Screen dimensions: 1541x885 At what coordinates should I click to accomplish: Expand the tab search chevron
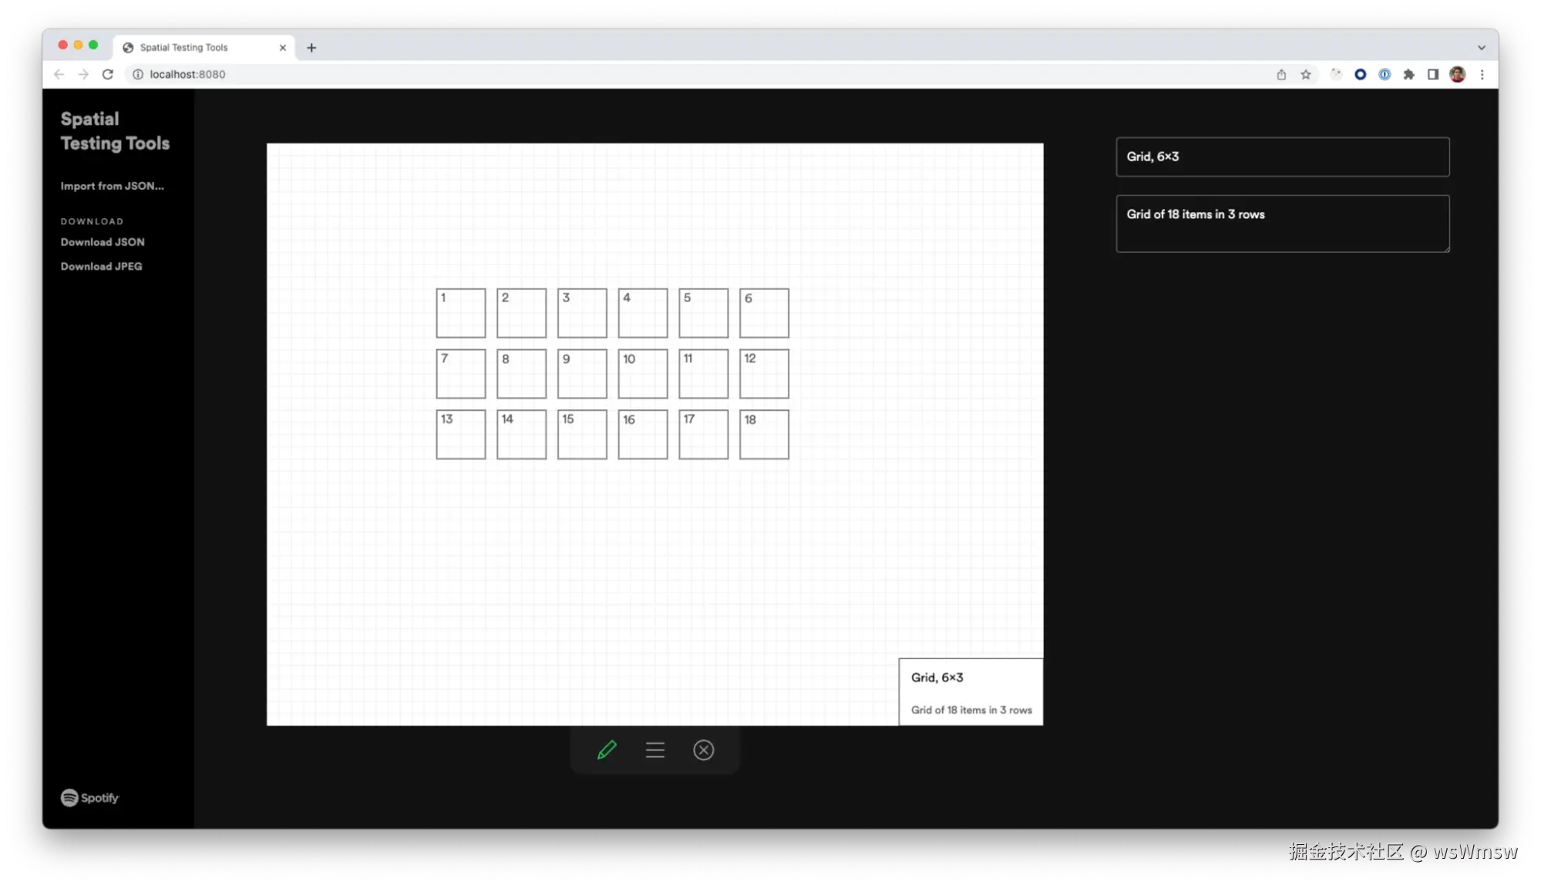1481,48
